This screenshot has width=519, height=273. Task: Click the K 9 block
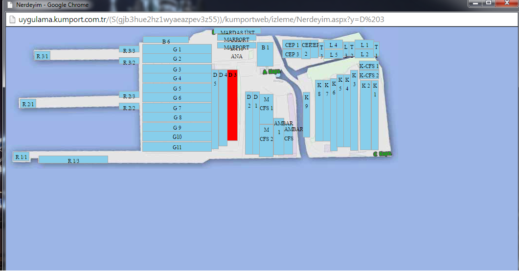(307, 114)
